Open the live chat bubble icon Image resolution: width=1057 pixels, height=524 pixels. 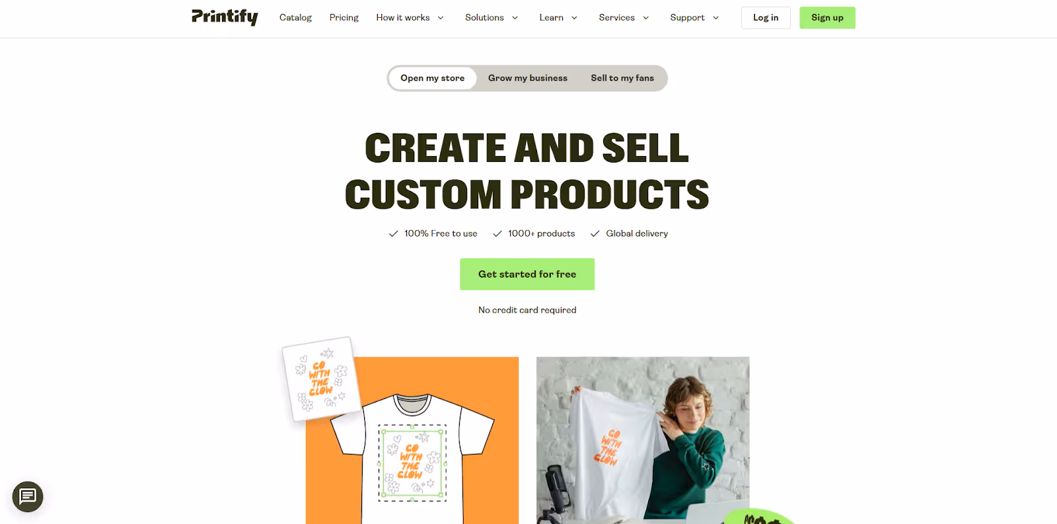pos(28,497)
